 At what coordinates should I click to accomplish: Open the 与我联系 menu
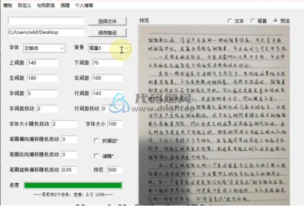tap(46, 5)
